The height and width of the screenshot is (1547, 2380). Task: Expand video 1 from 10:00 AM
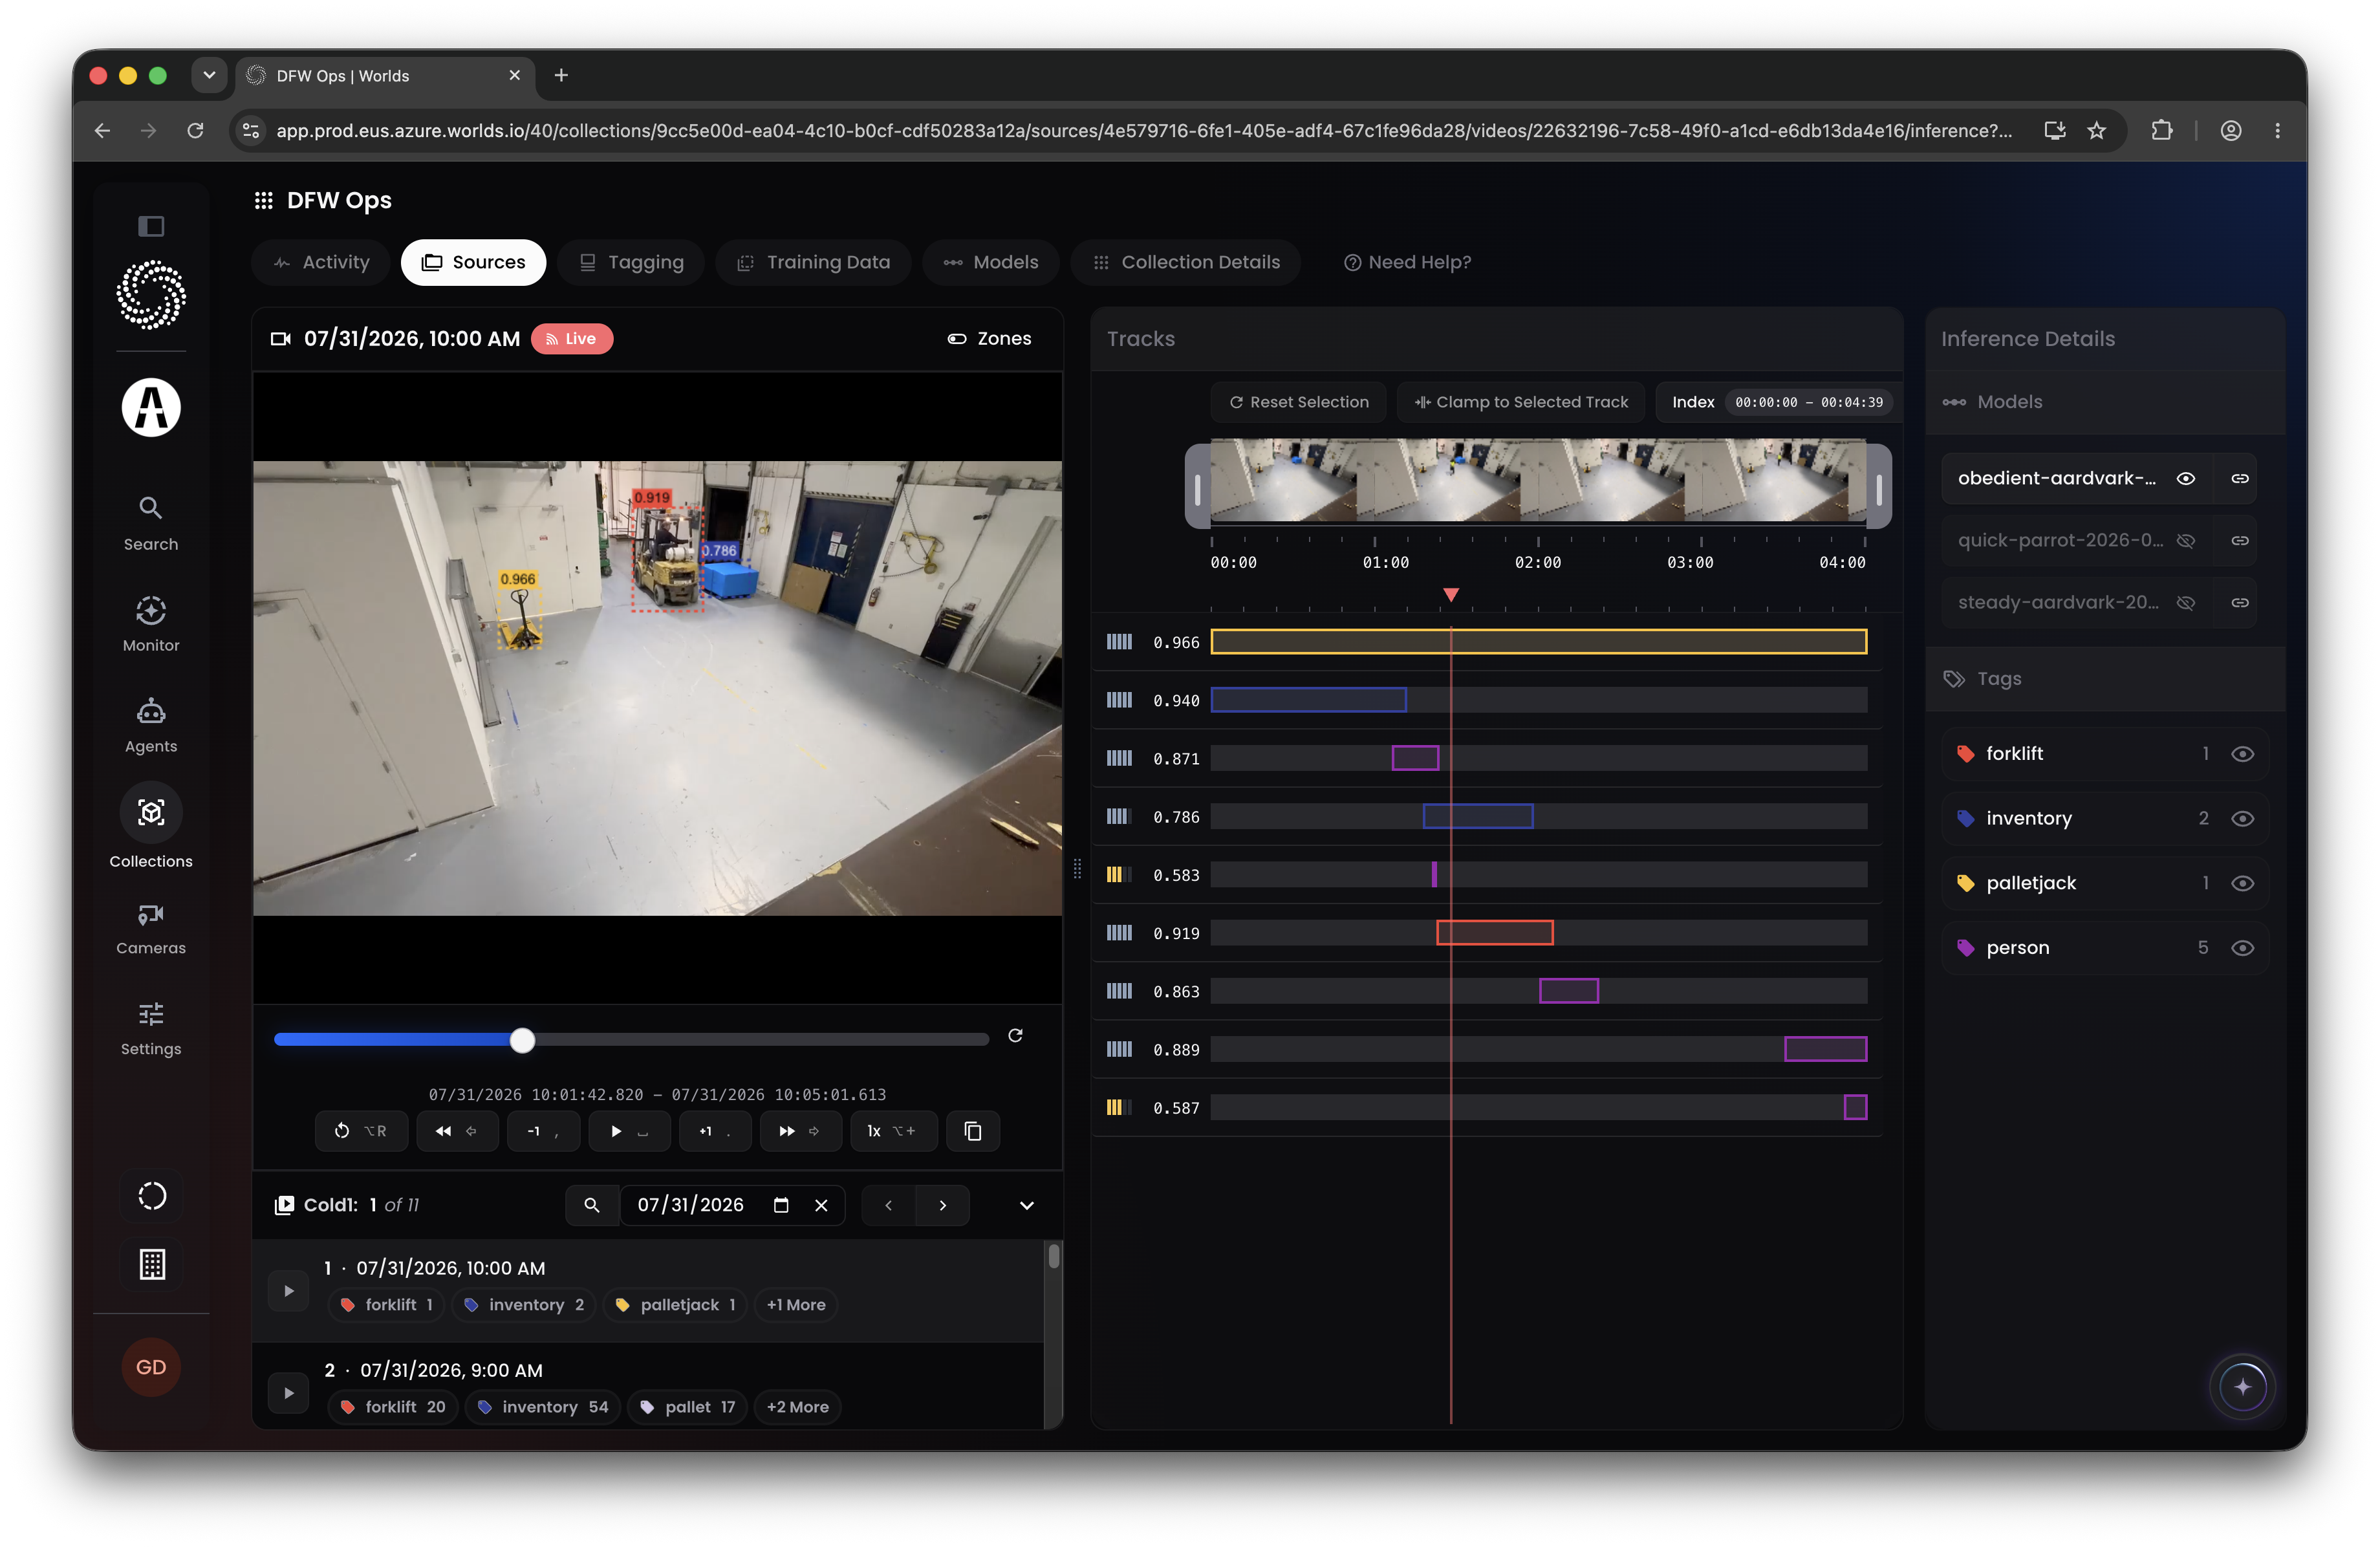tap(288, 1291)
